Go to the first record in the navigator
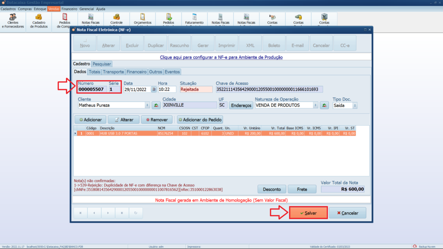The width and height of the screenshot is (443, 249). (x=80, y=213)
